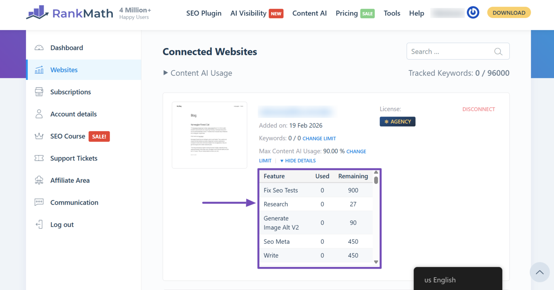554x290 pixels.
Task: Click the Subscriptions printer-style icon
Action: click(x=39, y=92)
